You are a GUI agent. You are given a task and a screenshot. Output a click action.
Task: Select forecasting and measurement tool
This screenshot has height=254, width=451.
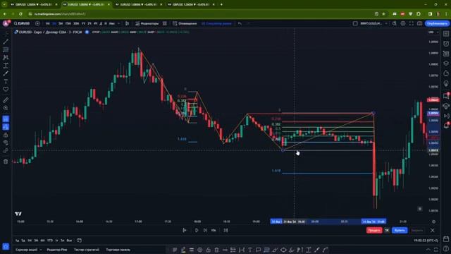(x=6, y=66)
